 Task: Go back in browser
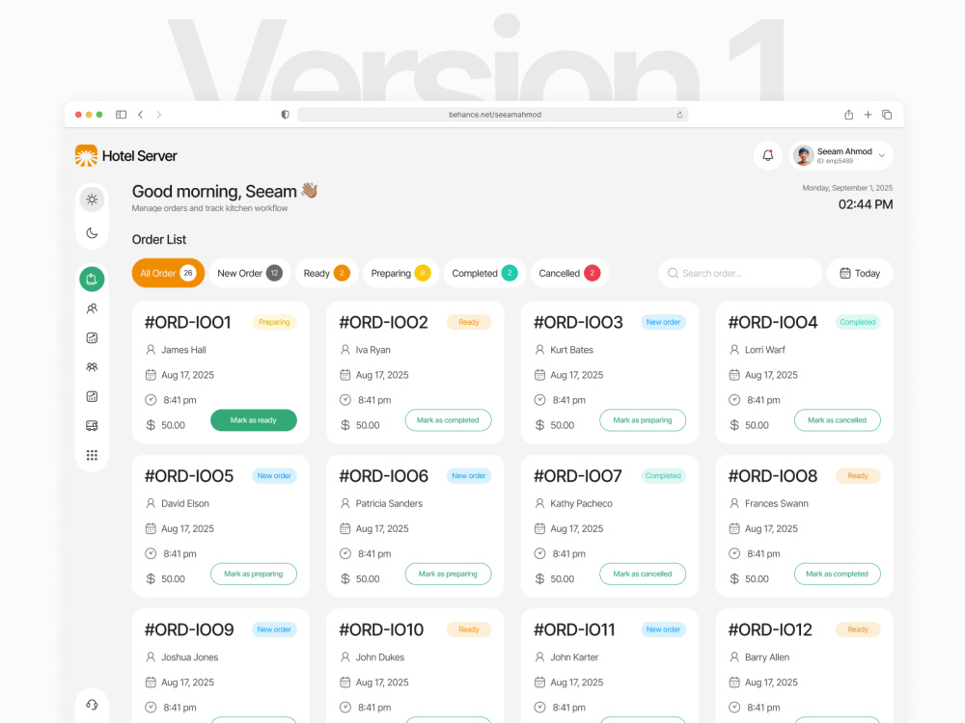tap(140, 115)
